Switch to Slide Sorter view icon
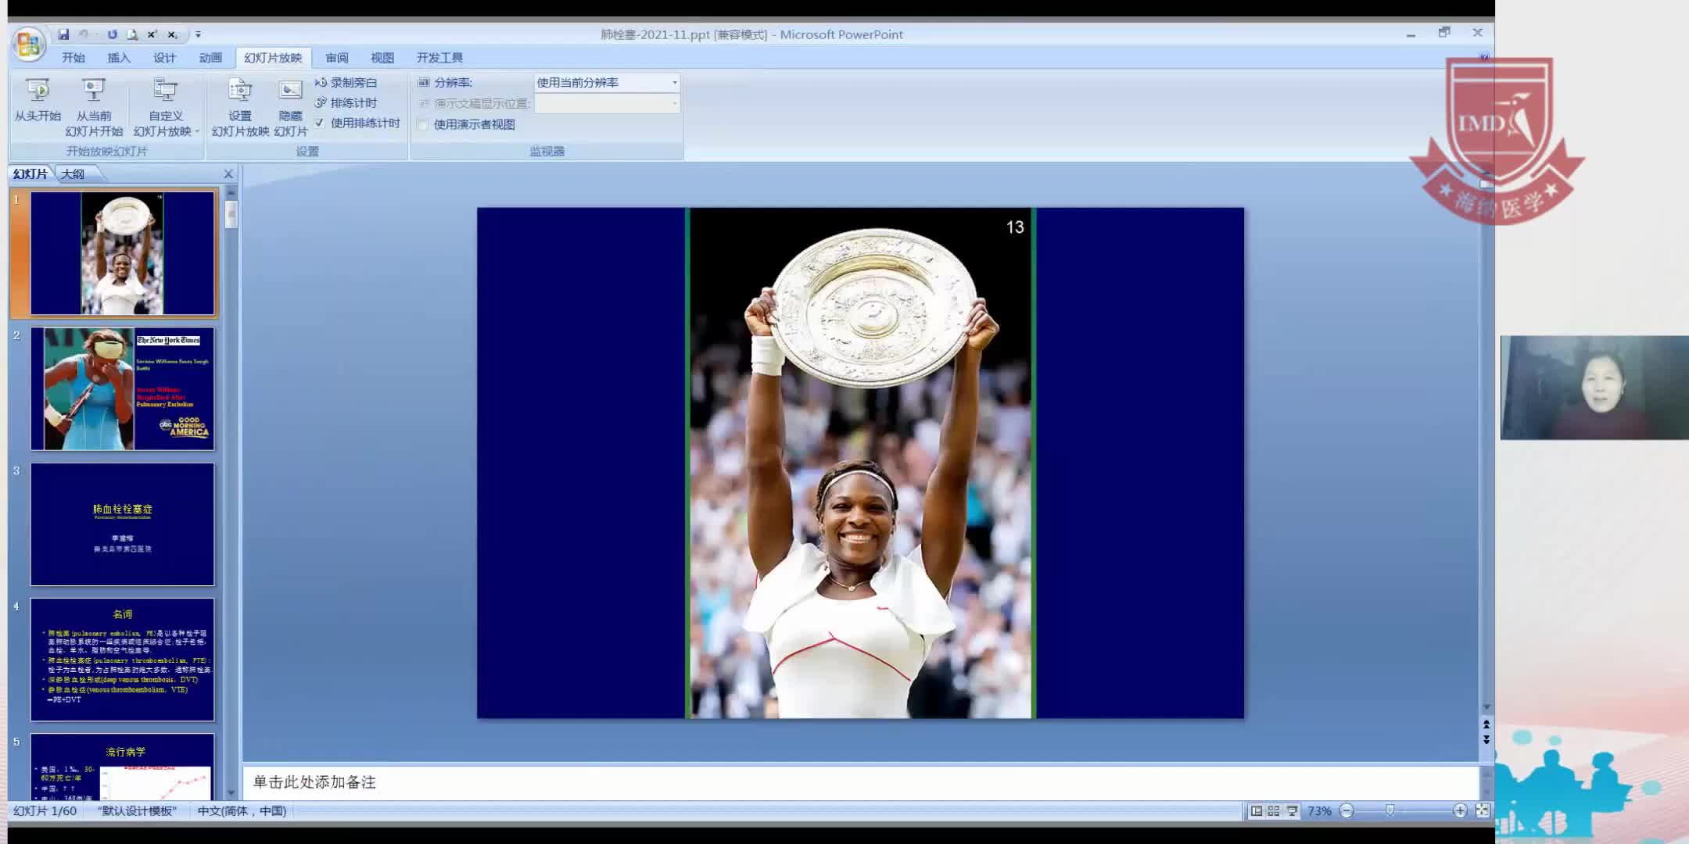 (x=1274, y=811)
